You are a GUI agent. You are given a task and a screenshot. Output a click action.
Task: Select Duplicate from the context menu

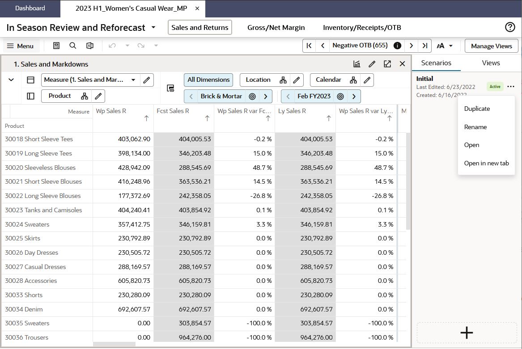(477, 109)
